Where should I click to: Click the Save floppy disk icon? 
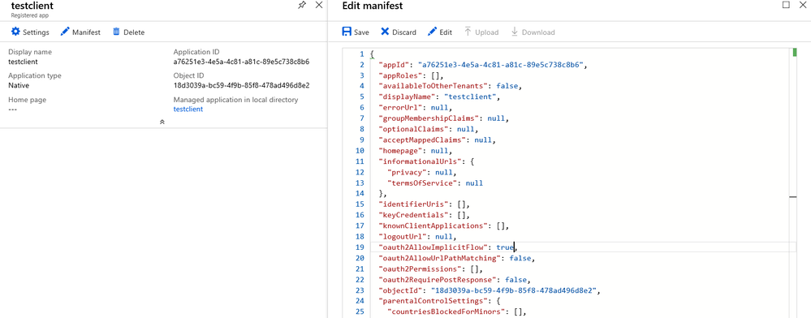[347, 32]
